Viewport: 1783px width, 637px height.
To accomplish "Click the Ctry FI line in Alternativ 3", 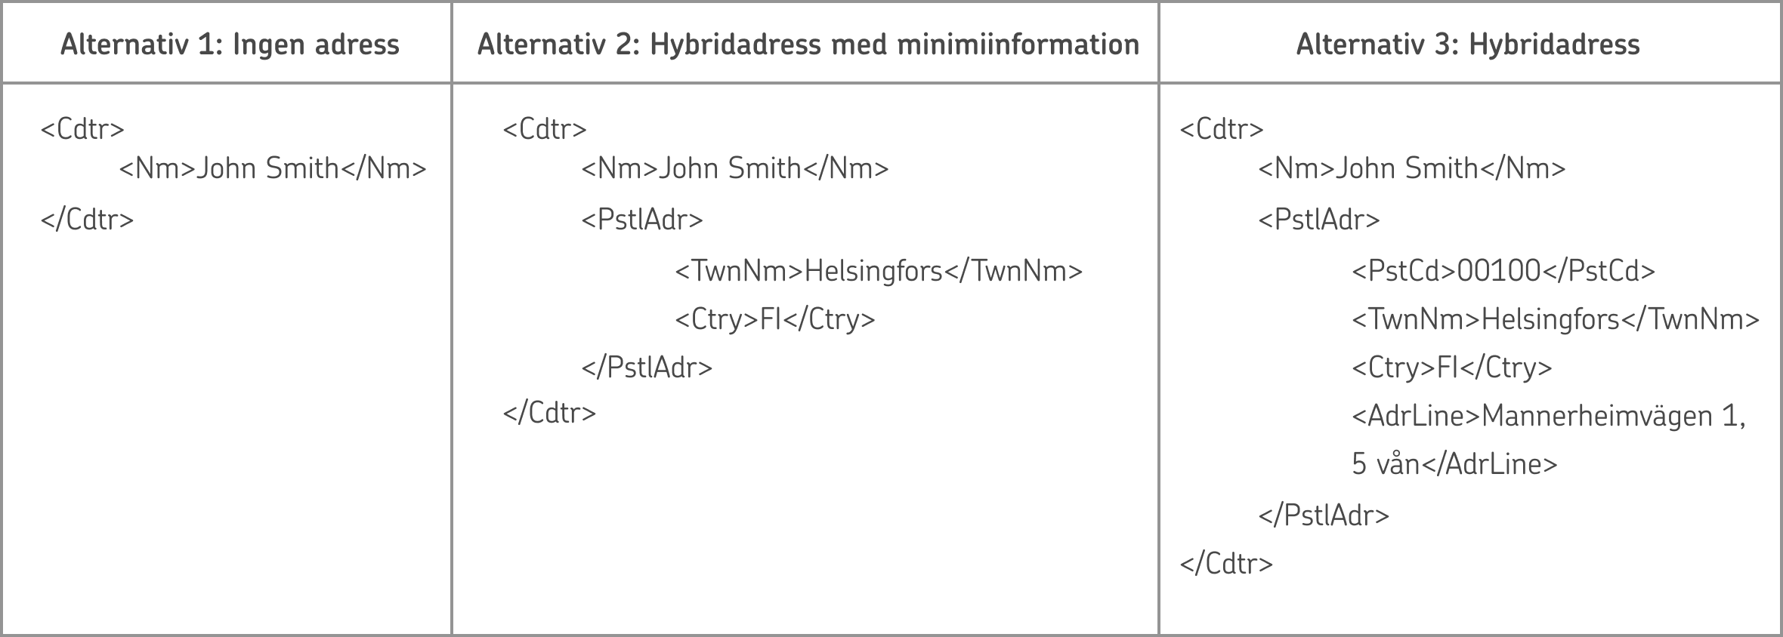I will (1452, 368).
